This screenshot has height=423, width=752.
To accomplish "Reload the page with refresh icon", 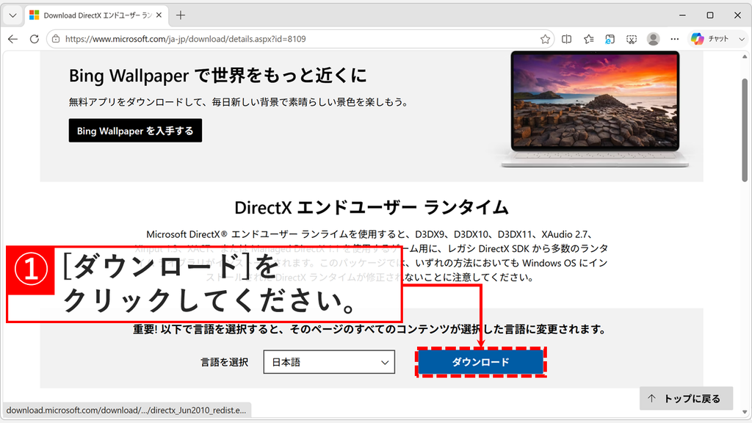I will 34,39.
